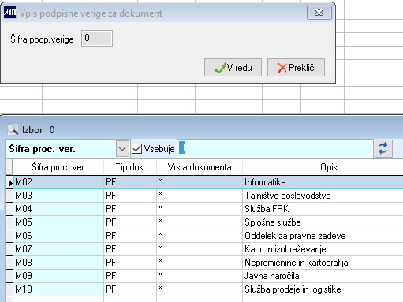Select row M03 code cell
The width and height of the screenshot is (403, 302).
pyautogui.click(x=58, y=196)
